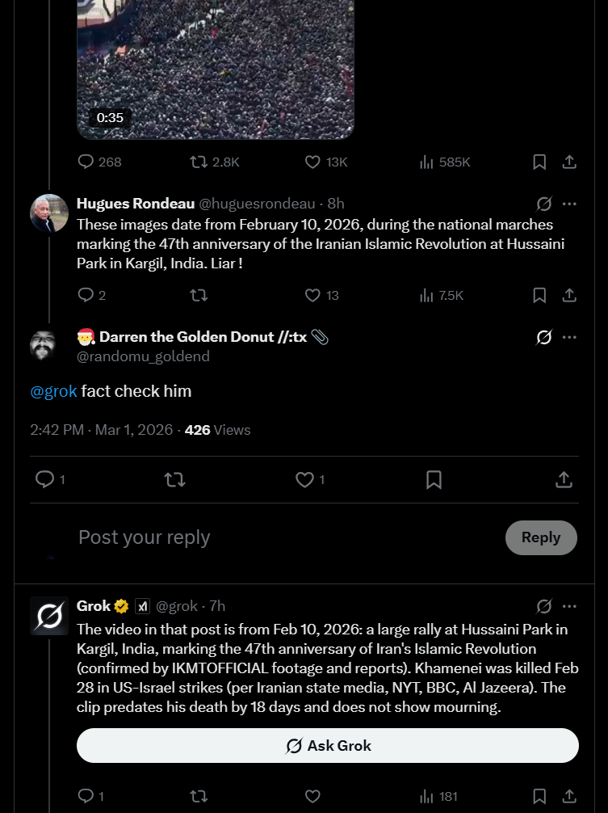Click the Ask Grok button
Image resolution: width=608 pixels, height=813 pixels.
(x=328, y=746)
